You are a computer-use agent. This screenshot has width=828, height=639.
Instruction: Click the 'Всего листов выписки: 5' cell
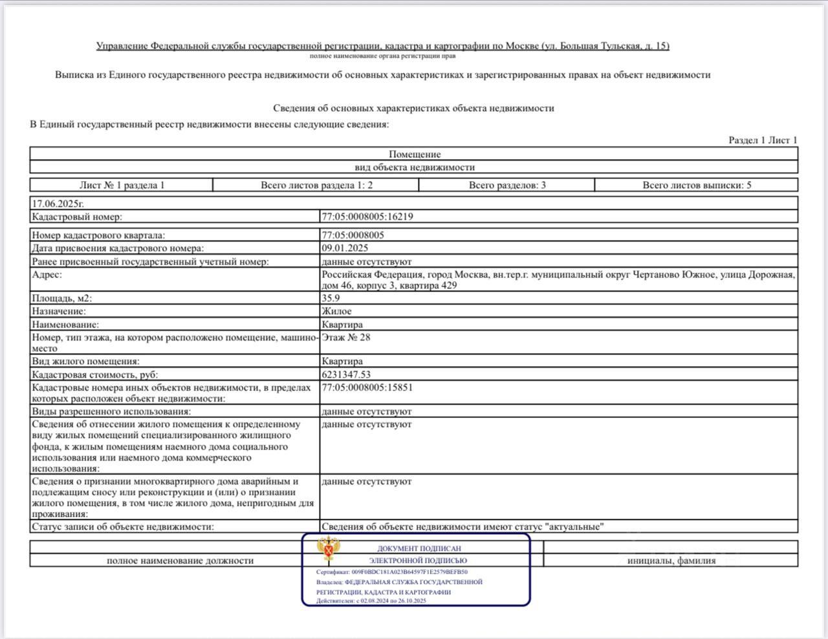tap(697, 186)
